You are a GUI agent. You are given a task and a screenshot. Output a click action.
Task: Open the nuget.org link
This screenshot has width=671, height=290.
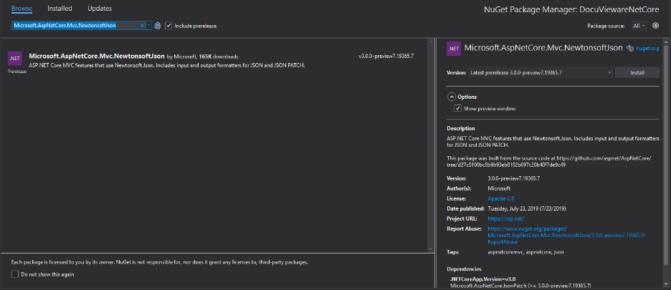647,49
